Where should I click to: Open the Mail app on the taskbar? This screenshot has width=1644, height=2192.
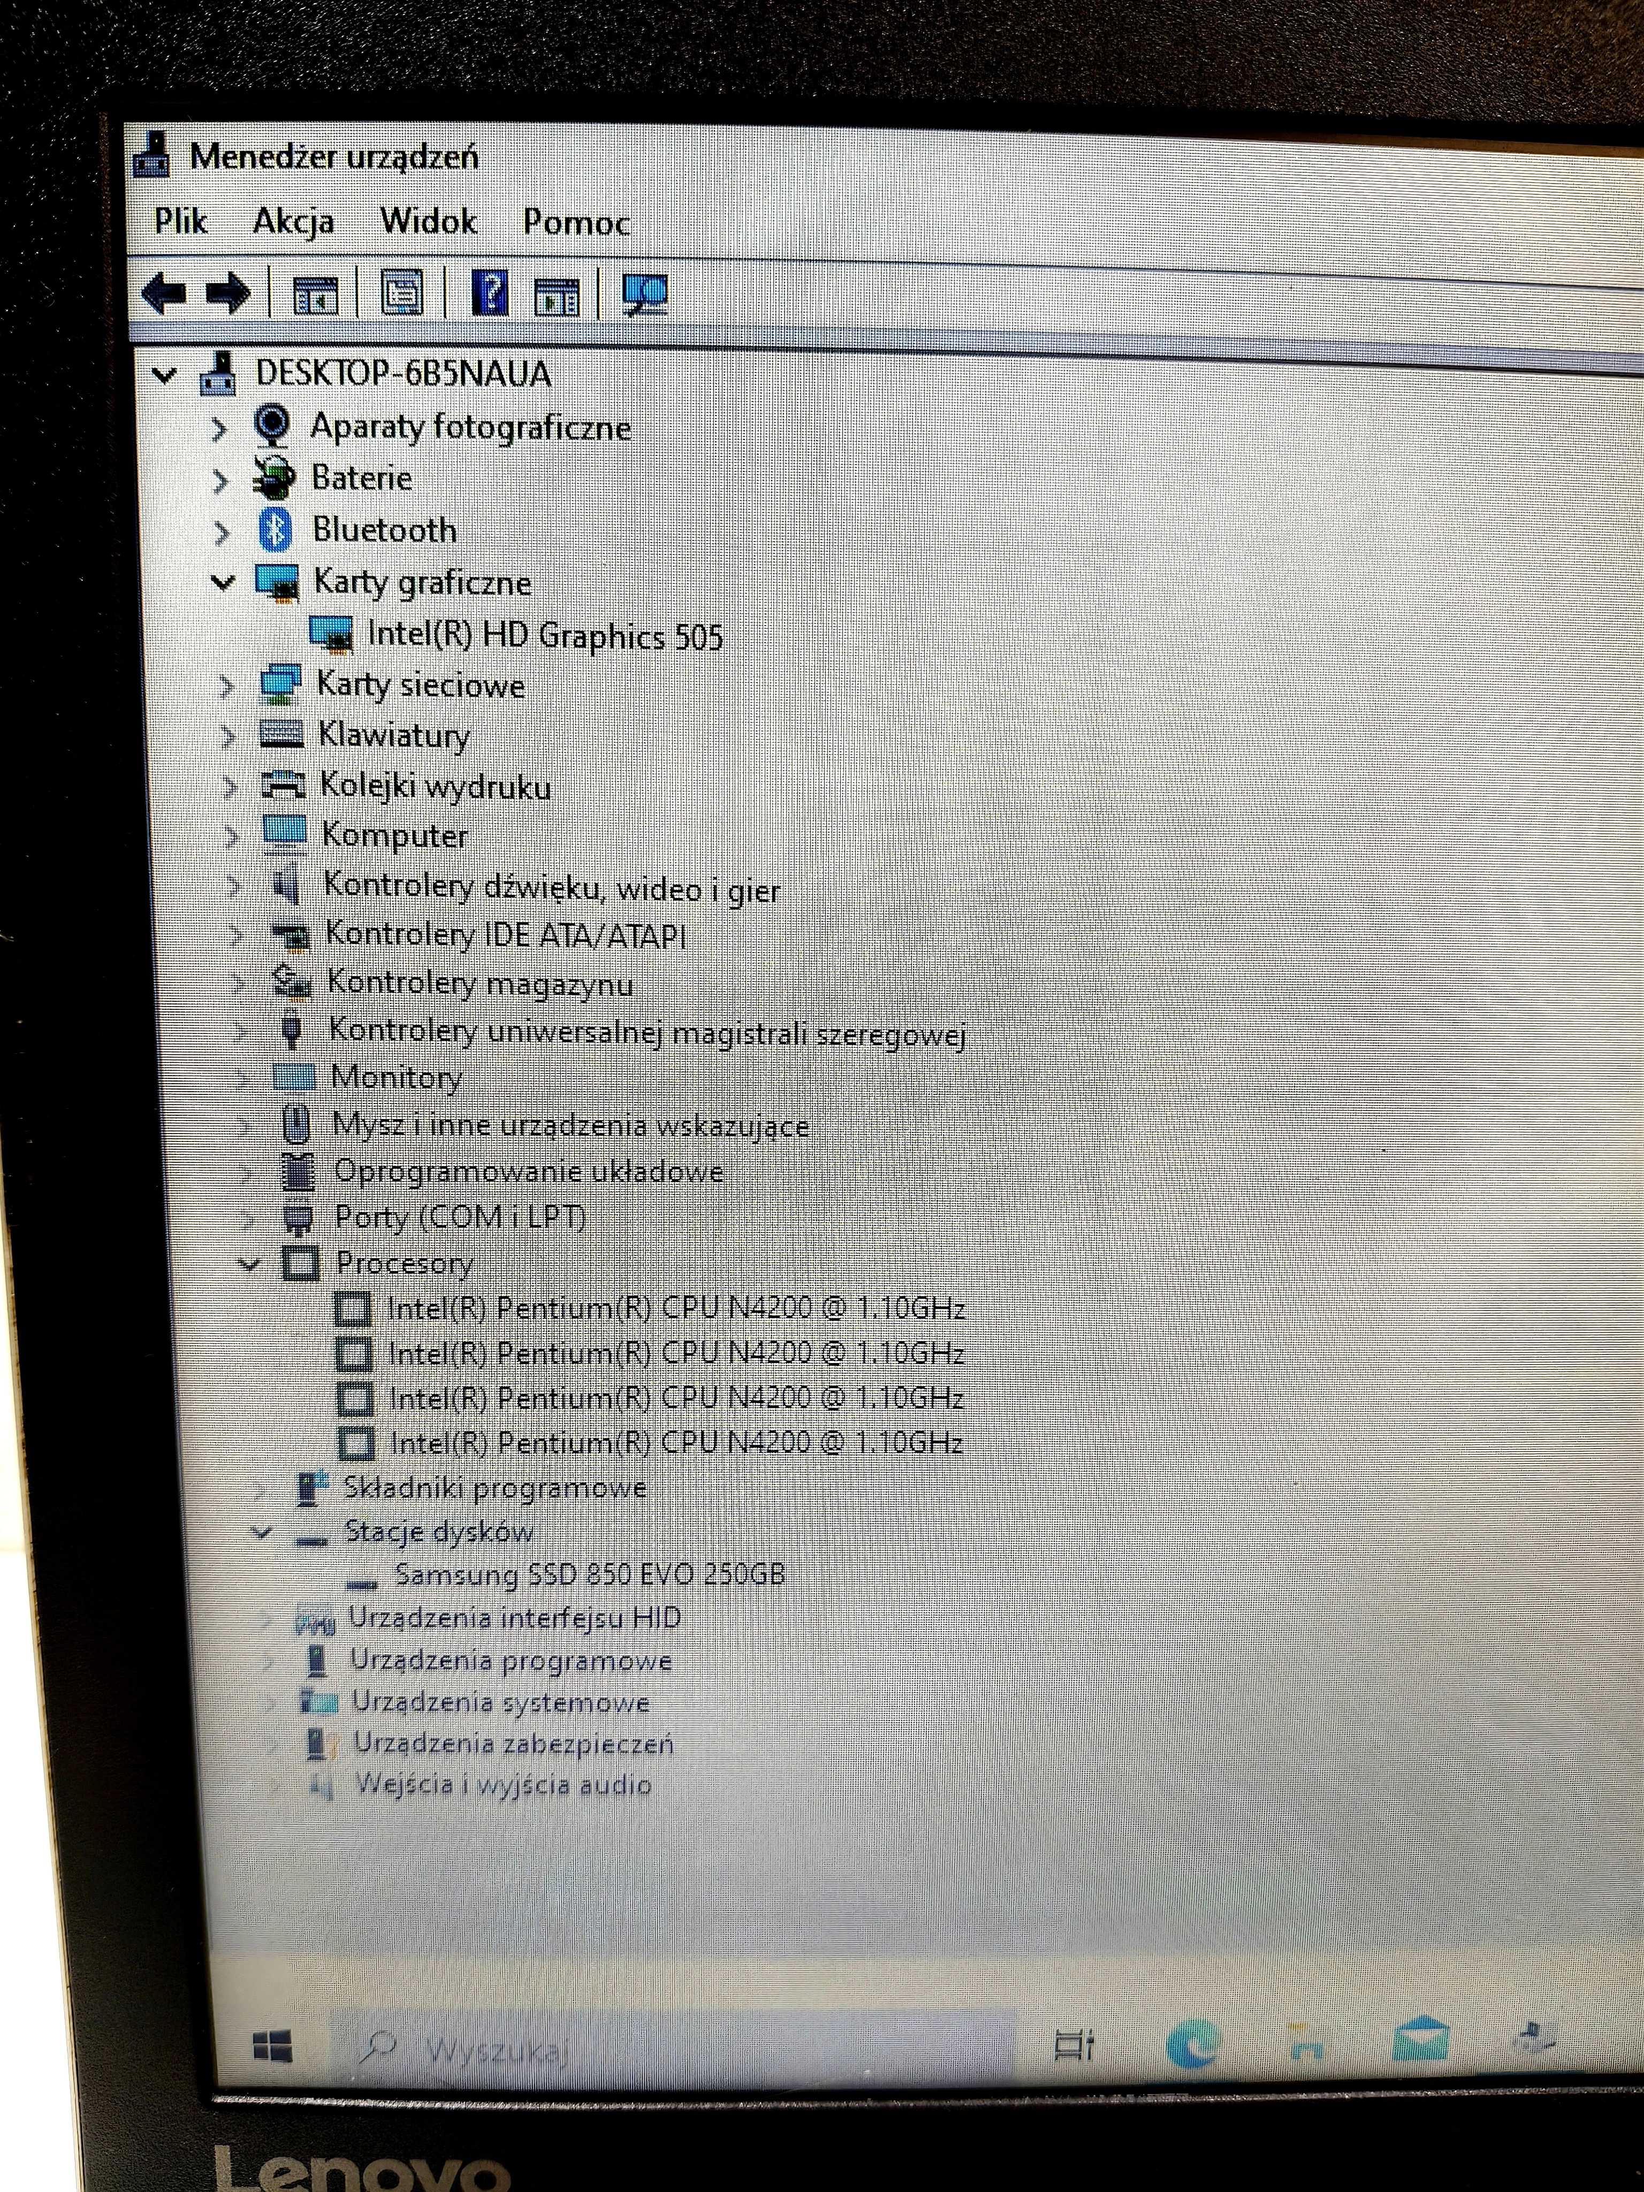tap(1420, 2039)
